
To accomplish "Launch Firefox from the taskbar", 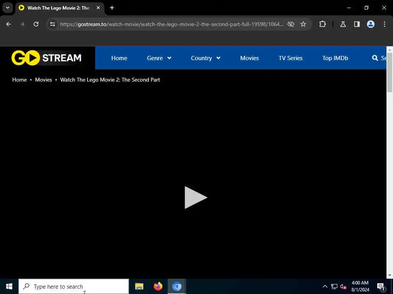I will pyautogui.click(x=158, y=286).
